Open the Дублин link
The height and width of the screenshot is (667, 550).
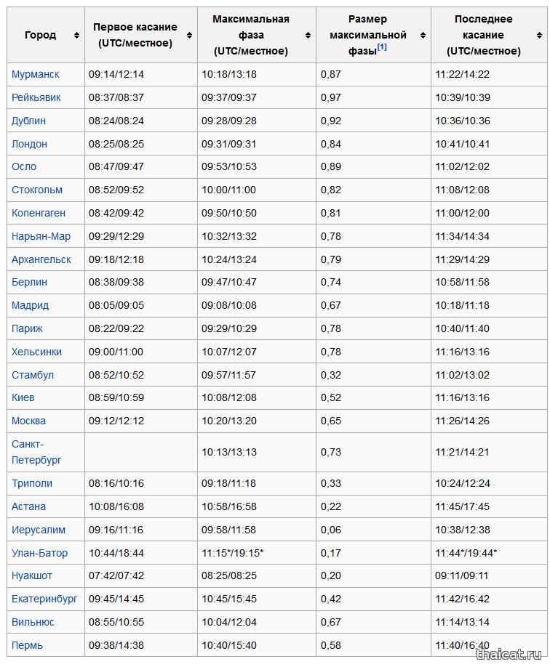click(x=28, y=121)
